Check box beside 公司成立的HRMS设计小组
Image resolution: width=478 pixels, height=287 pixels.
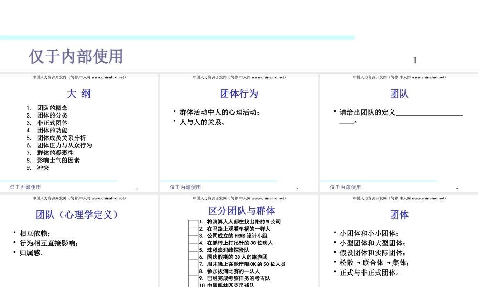click(193, 240)
